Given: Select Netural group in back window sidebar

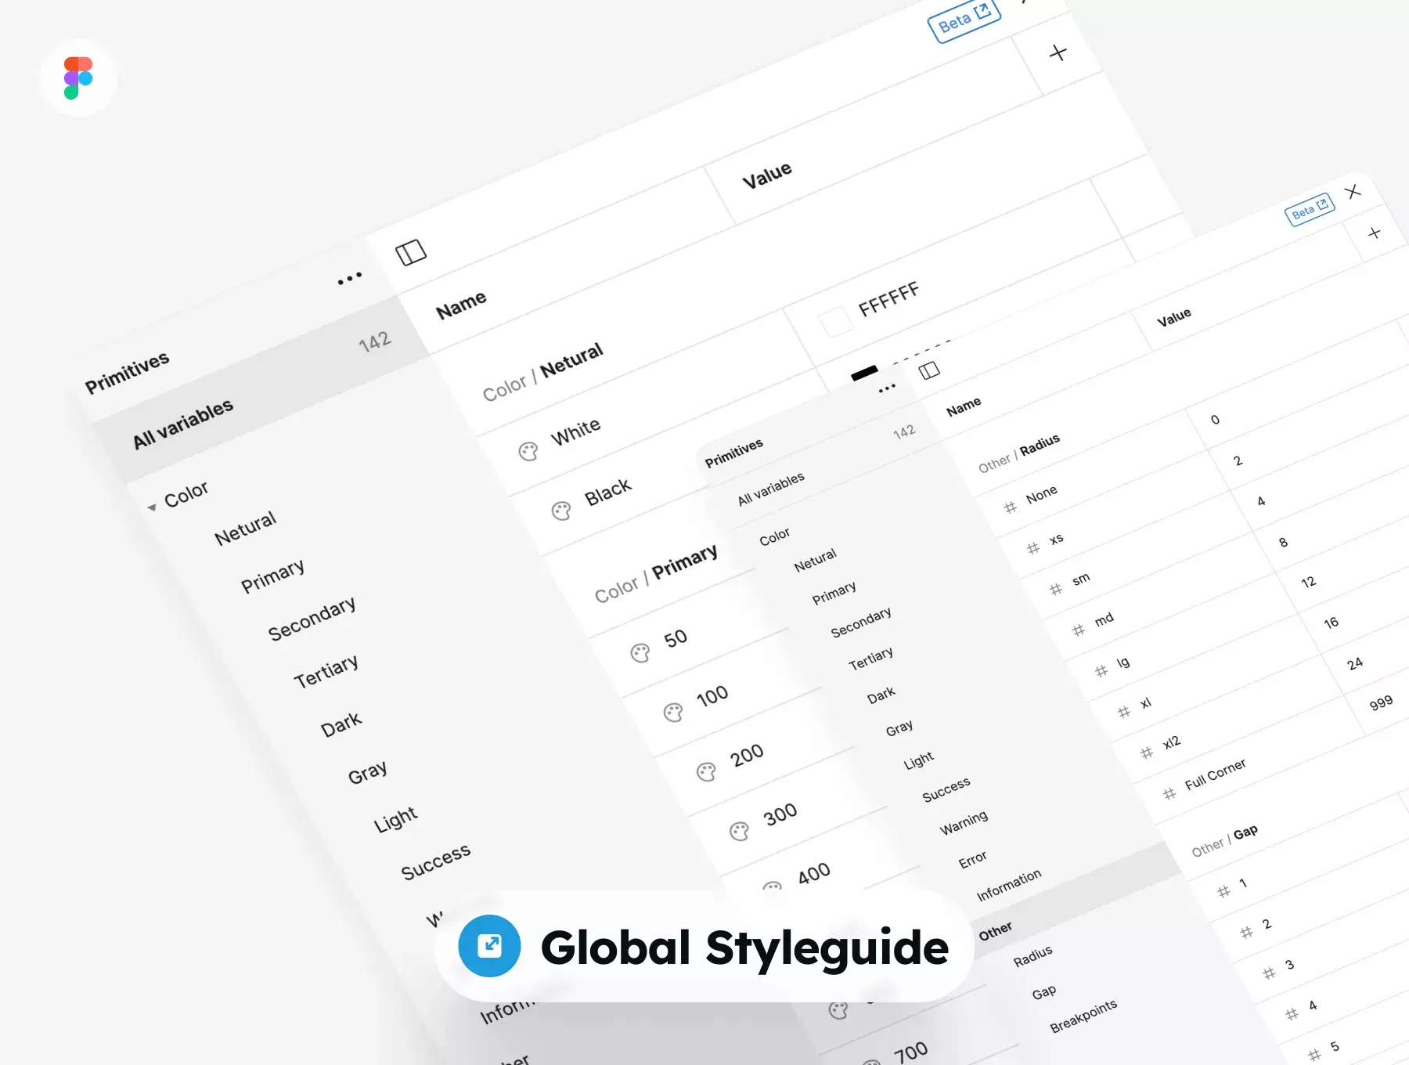Looking at the screenshot, I should pos(246,528).
